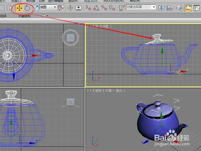Switch to the 对象绘制 ribbon tab
The image size is (201, 151).
tap(25, 16)
